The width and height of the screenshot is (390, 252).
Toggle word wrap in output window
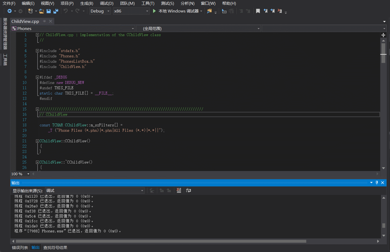tap(188, 190)
